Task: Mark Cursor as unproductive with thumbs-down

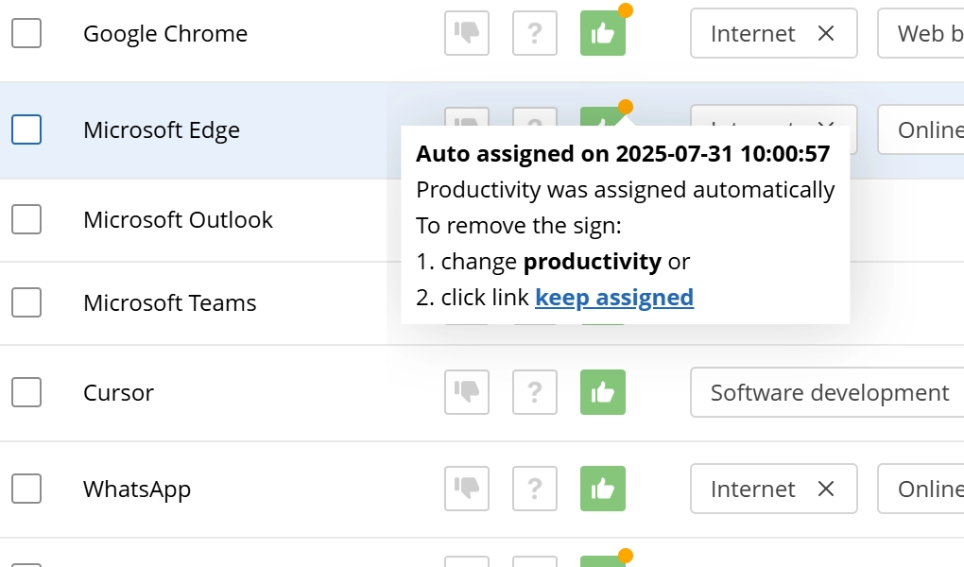Action: pyautogui.click(x=467, y=392)
